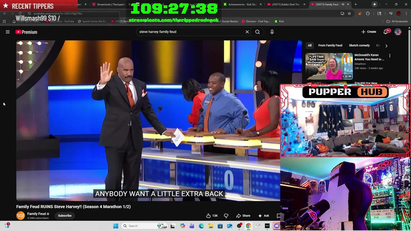This screenshot has width=411, height=231.
Task: Open Chrome extensions puzzle icon
Action: pos(368,13)
